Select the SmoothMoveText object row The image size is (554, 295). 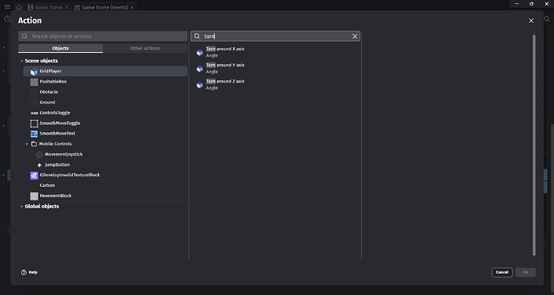click(x=105, y=134)
